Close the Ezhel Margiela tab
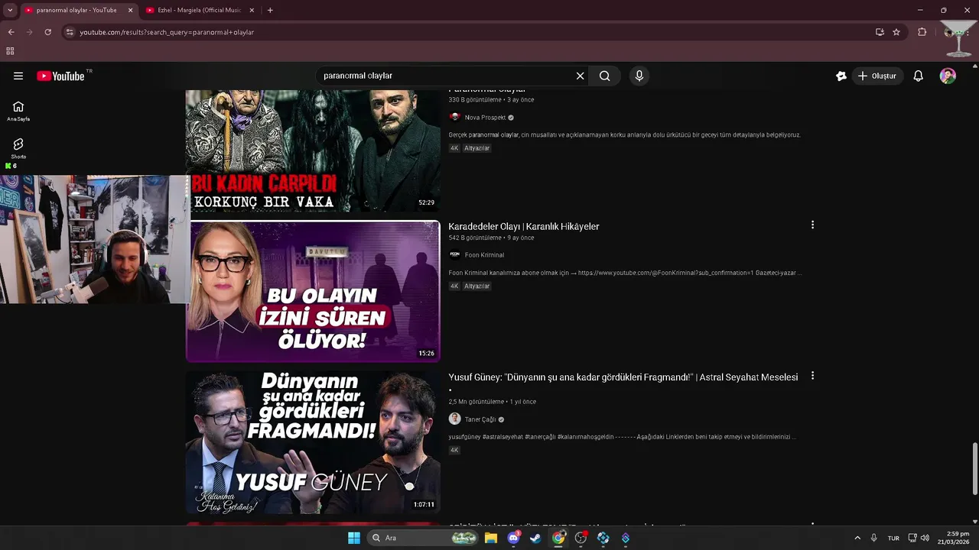 point(252,10)
